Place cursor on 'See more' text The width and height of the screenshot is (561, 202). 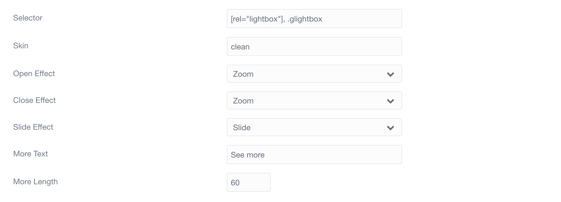[248, 155]
